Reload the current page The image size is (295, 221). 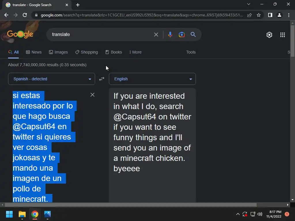pos(25,15)
